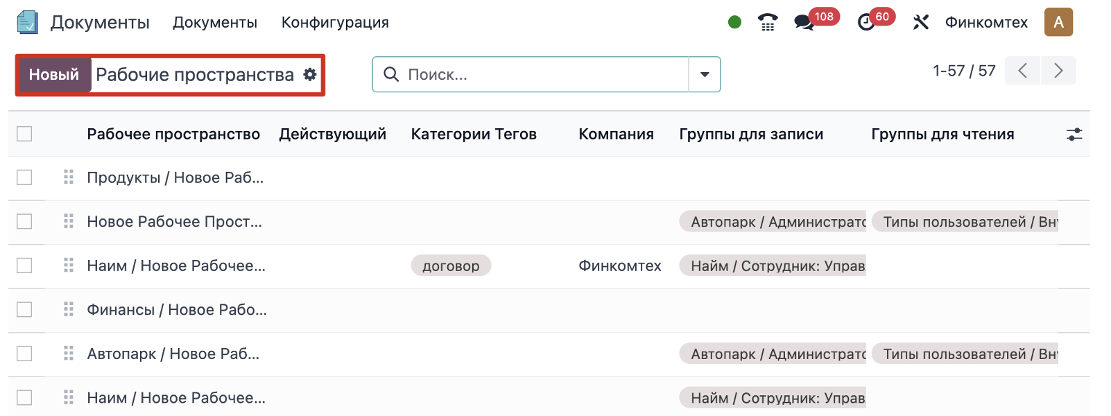Click the green online status indicator
The width and height of the screenshot is (1111, 416).
click(734, 22)
